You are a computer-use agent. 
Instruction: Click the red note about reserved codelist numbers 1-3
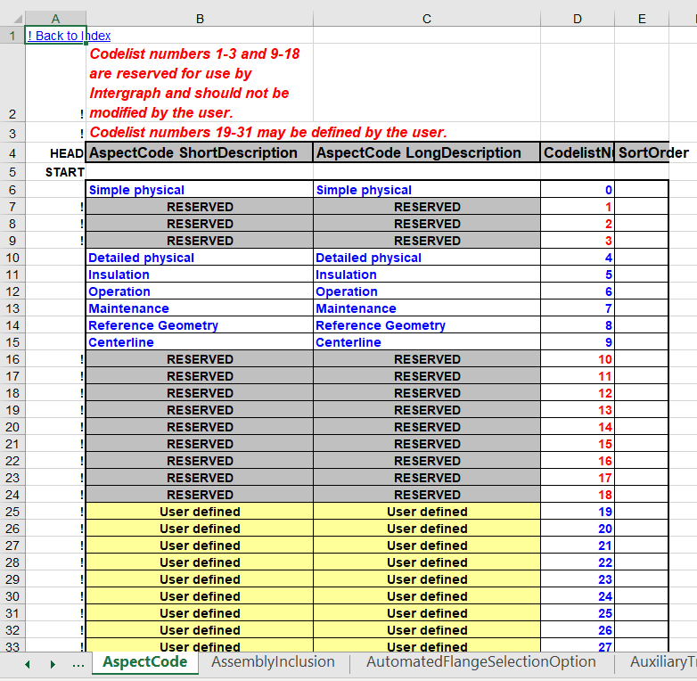pos(194,83)
